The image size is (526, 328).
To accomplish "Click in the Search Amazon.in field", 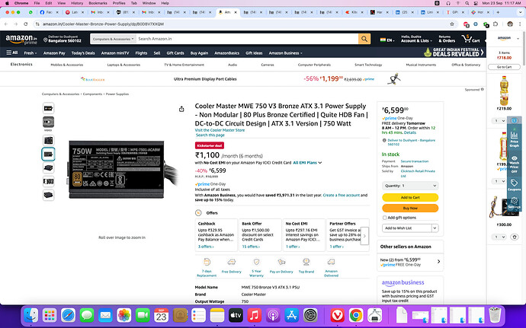I will (247, 39).
